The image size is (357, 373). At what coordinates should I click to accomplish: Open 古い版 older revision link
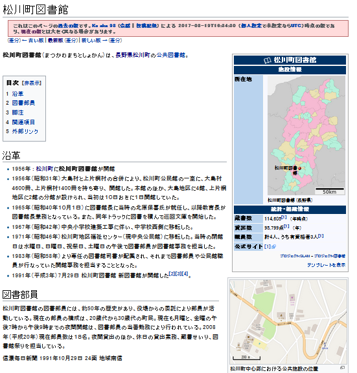(36, 41)
